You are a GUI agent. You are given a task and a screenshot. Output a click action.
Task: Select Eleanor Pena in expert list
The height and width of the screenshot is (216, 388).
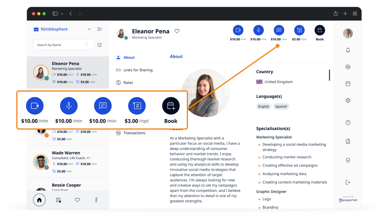click(x=68, y=72)
